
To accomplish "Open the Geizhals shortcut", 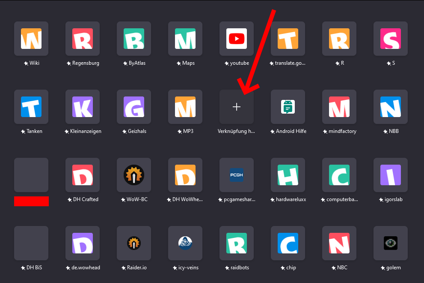I will pos(134,107).
